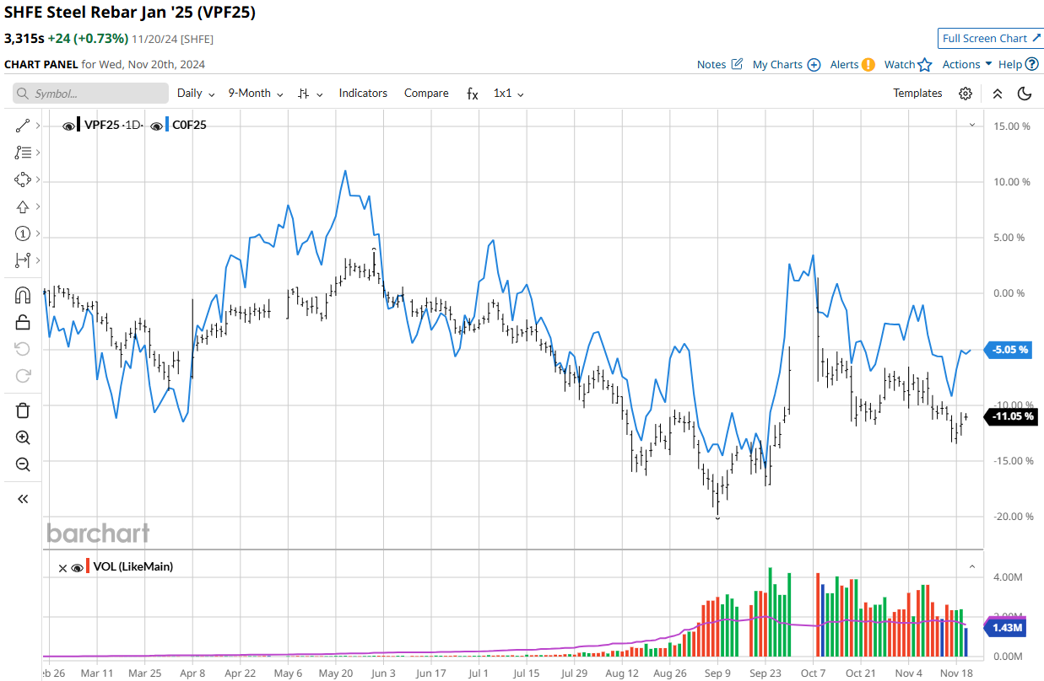Click the Full Screen Chart button
The image size is (1044, 681).
(990, 39)
